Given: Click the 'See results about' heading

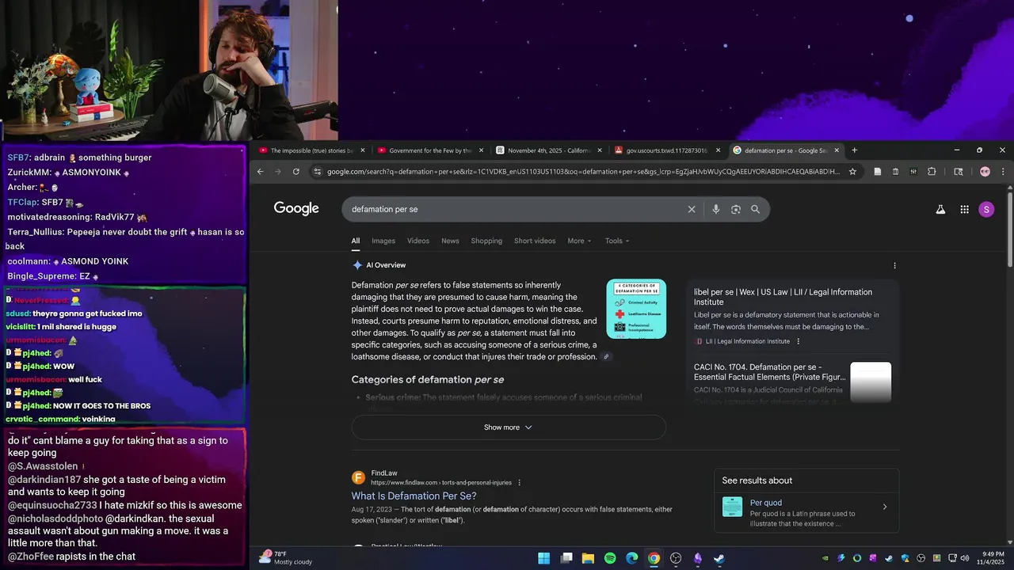Looking at the screenshot, I should [757, 481].
